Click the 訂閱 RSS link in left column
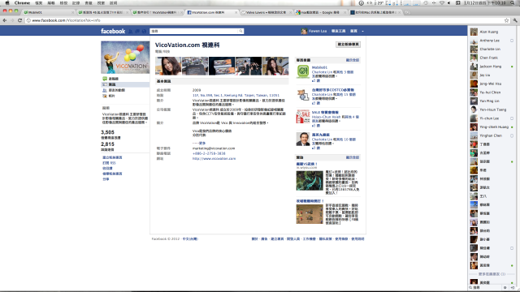520x292 pixels. pos(109,163)
